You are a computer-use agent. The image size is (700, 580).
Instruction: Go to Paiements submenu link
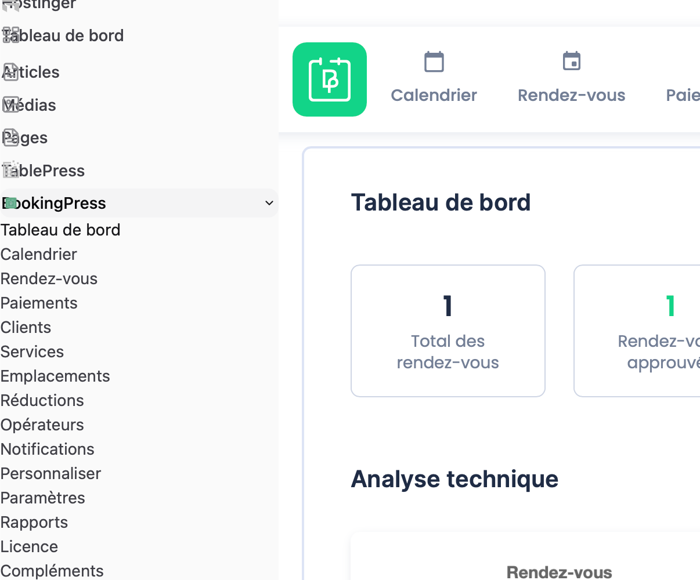click(39, 303)
